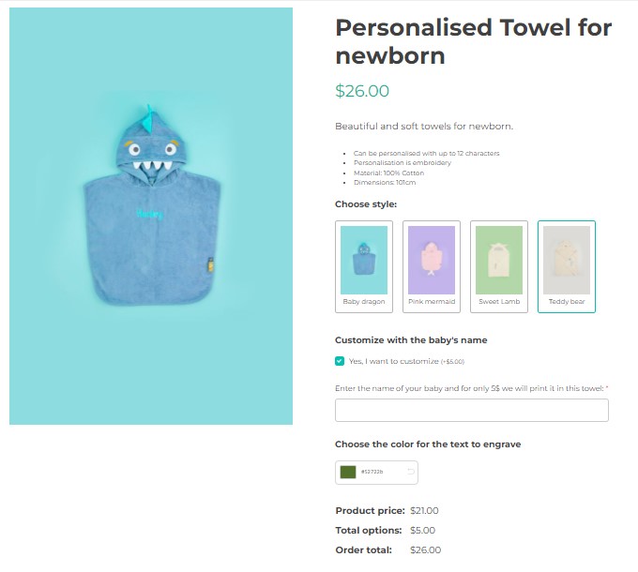
Task: Click the hex color code value
Action: tap(372, 472)
